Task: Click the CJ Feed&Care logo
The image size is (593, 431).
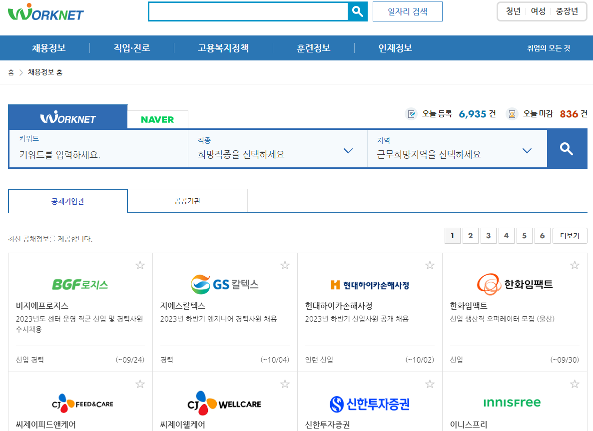Action: point(82,404)
